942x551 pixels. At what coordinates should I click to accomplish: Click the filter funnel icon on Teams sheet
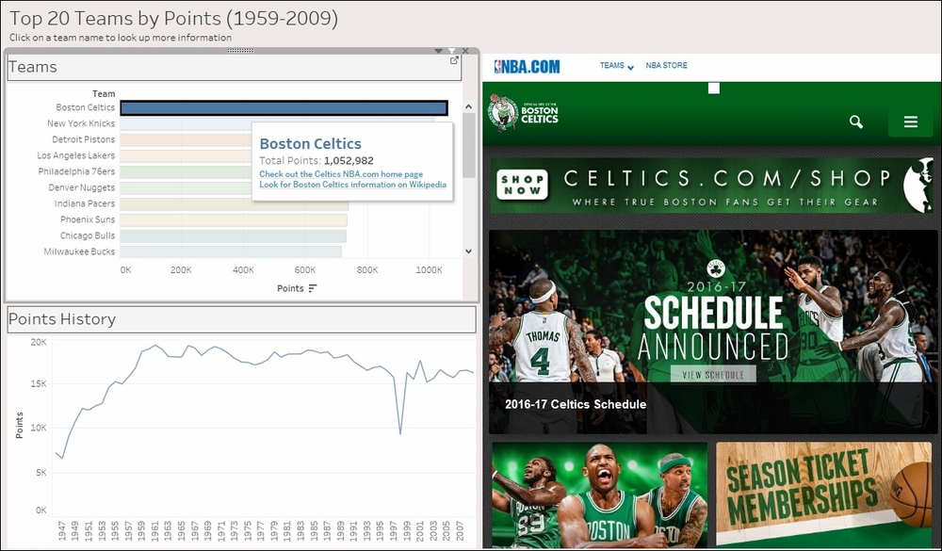coord(452,51)
